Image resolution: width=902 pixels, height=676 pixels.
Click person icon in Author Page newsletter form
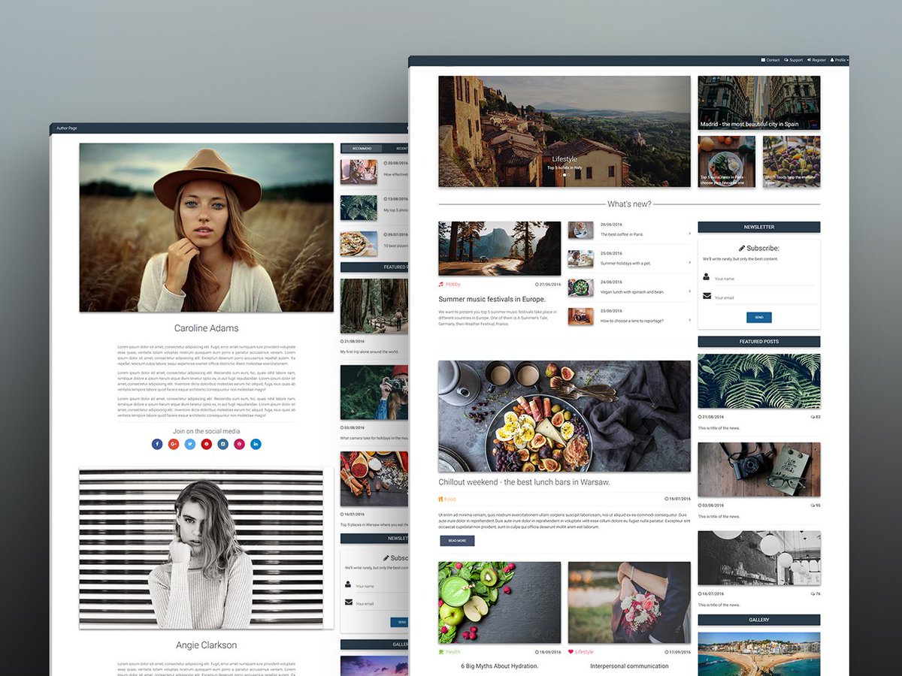pyautogui.click(x=348, y=584)
